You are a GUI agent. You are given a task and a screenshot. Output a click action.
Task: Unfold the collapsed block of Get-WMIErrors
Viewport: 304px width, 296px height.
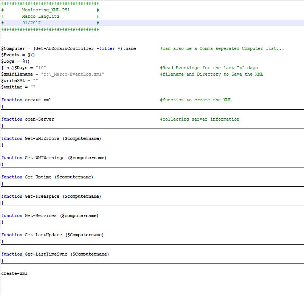point(2,145)
